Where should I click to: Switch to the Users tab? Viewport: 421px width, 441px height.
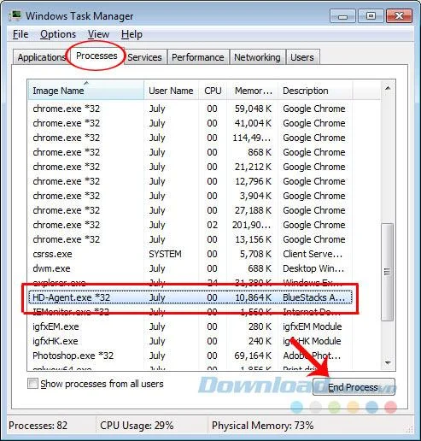[302, 57]
